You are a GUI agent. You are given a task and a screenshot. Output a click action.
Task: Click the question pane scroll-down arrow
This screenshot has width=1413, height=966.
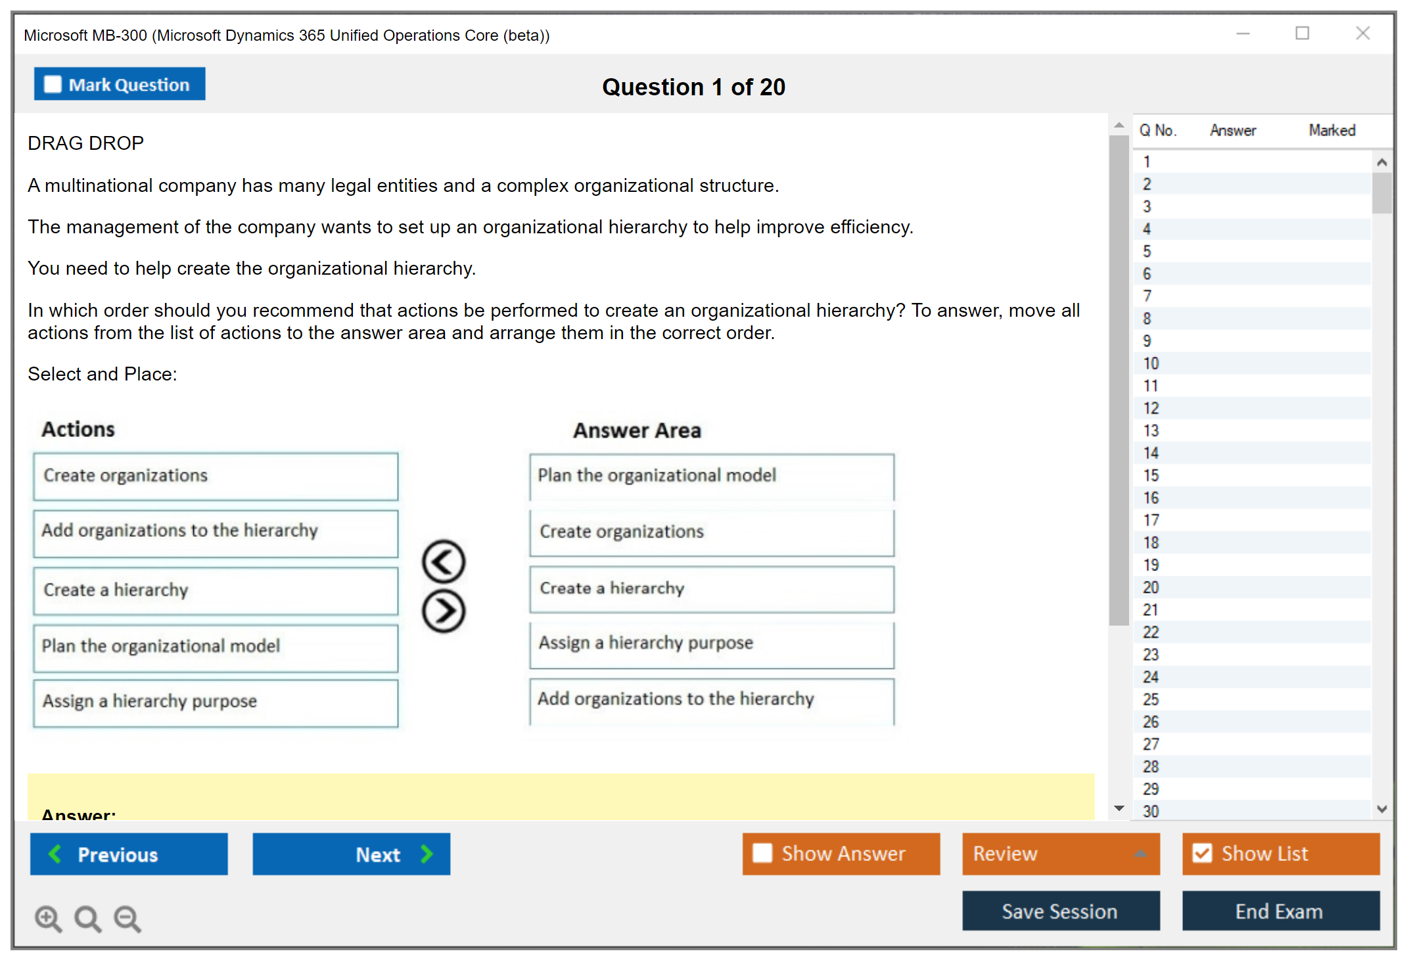1119,808
